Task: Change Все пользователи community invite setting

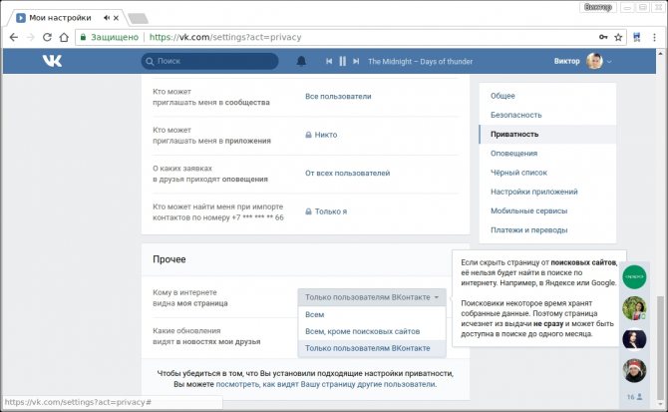Action: point(338,97)
